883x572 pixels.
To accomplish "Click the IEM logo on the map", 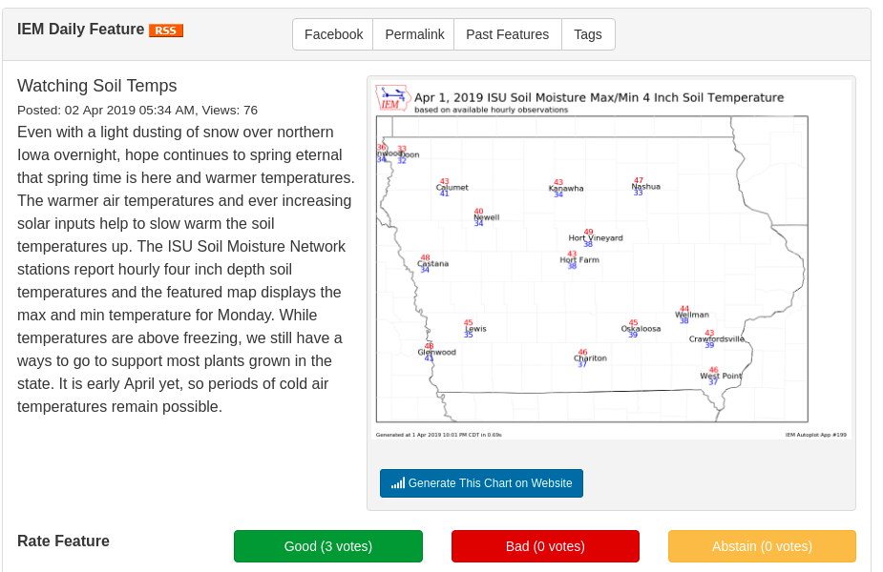I will pyautogui.click(x=392, y=98).
